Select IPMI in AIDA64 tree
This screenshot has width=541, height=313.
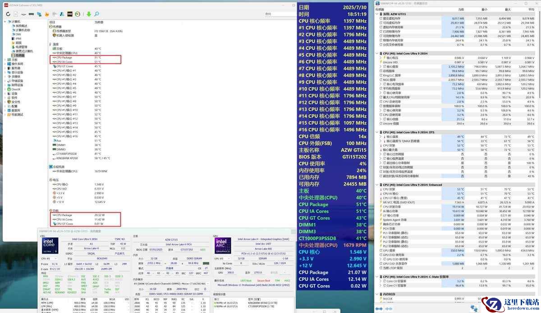[x=17, y=38]
